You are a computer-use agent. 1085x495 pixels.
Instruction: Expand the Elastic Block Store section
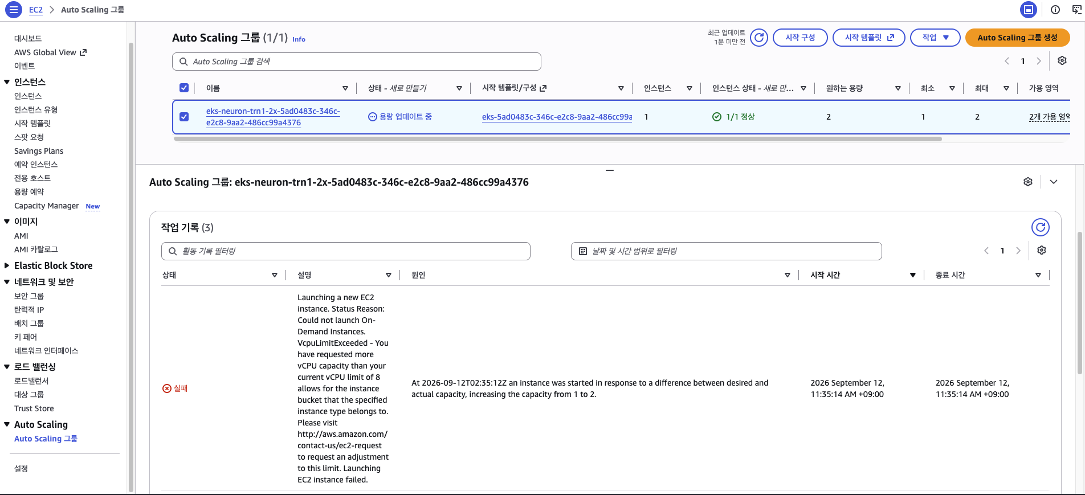pyautogui.click(x=7, y=265)
